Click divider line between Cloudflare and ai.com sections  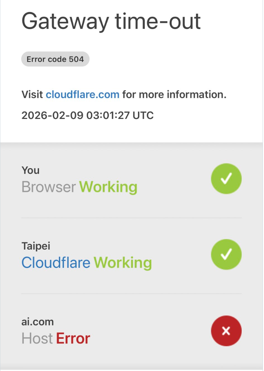tap(131, 294)
